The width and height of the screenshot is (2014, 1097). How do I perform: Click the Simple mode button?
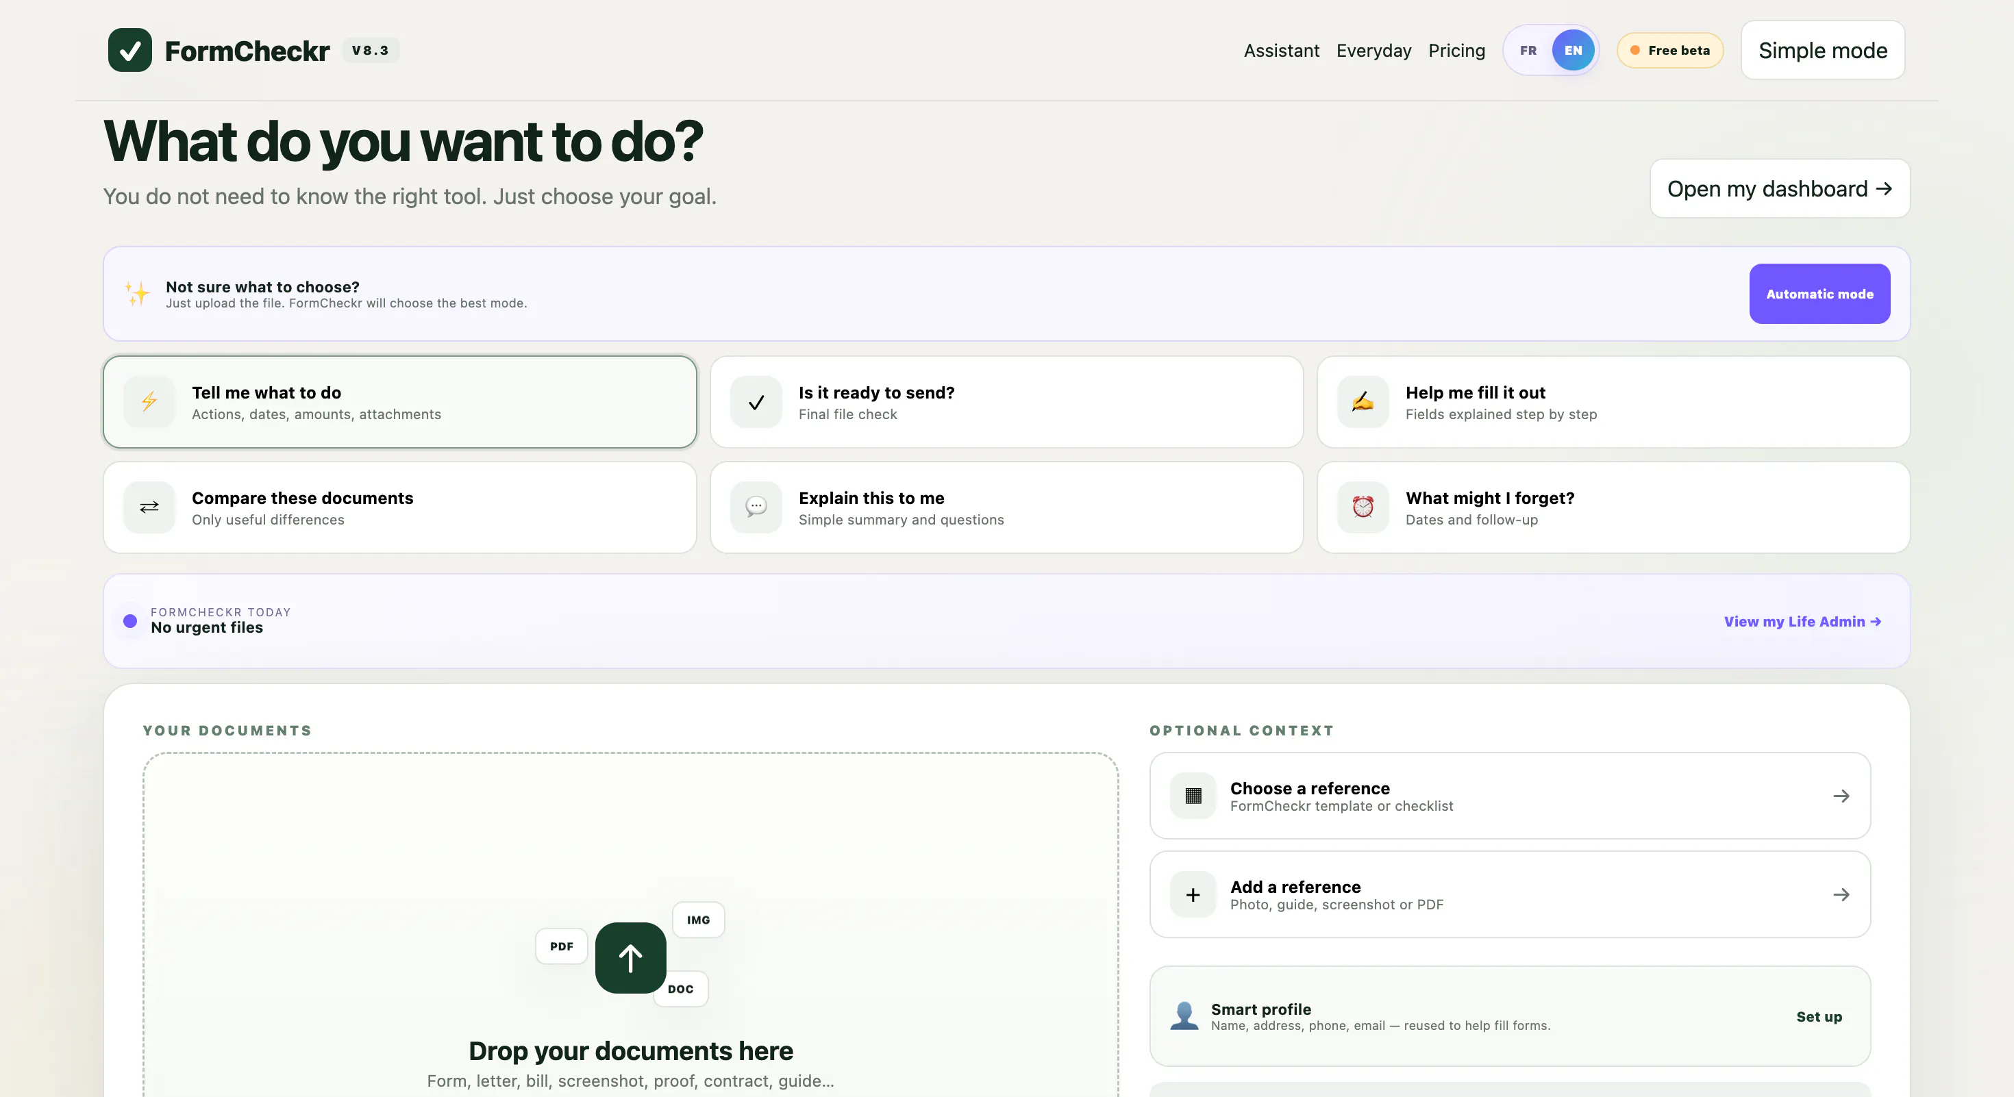click(x=1822, y=50)
